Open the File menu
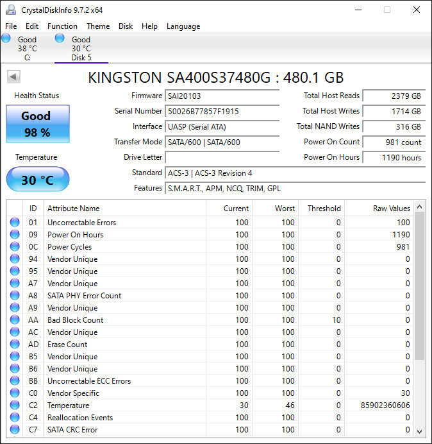The image size is (432, 444). [x=11, y=26]
